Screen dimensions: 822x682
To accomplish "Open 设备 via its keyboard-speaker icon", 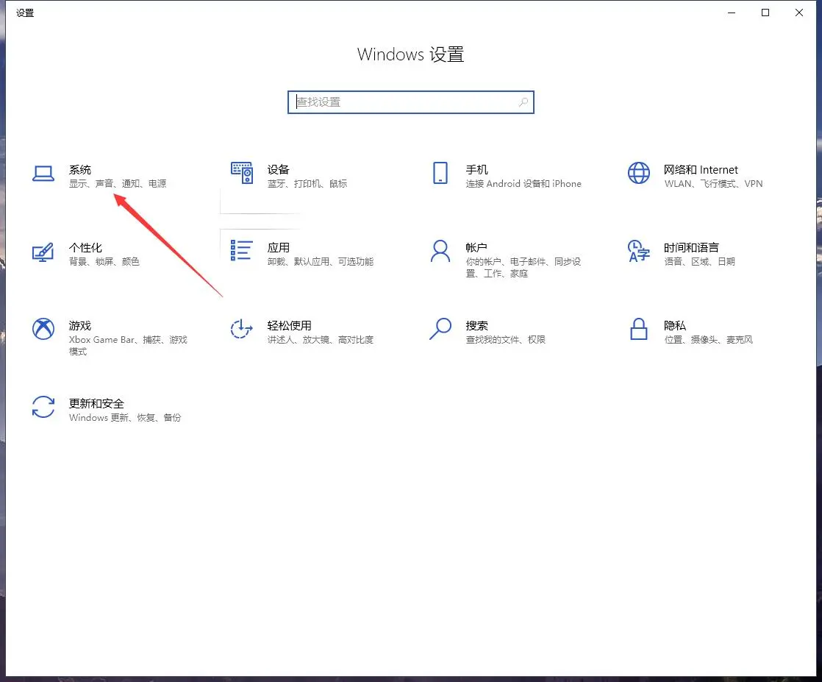I will (242, 174).
